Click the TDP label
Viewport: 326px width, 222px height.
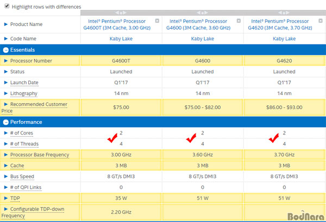pos(15,198)
